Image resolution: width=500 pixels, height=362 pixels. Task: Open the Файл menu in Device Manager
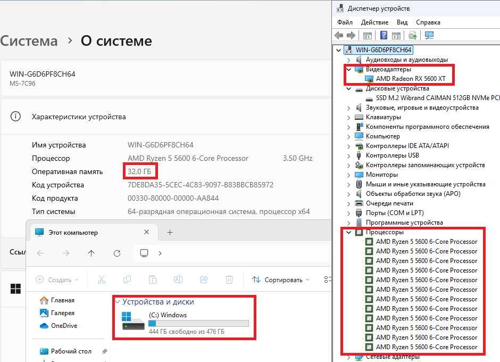point(345,22)
